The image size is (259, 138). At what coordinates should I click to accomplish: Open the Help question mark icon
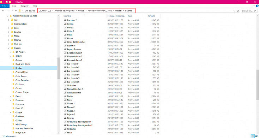pyautogui.click(x=257, y=6)
